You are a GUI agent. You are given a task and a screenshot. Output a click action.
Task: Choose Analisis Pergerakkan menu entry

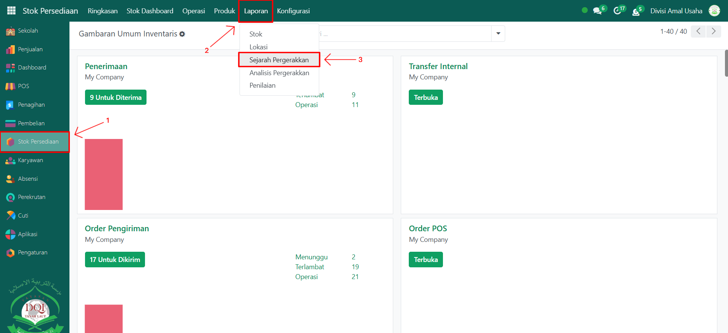pos(279,73)
